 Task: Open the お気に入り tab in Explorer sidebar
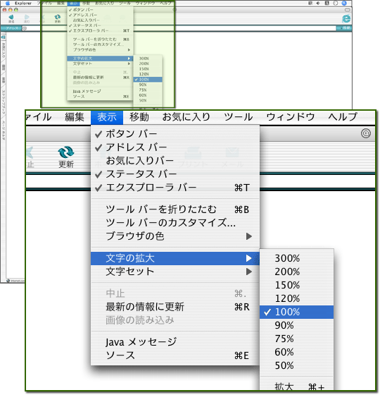point(4,51)
